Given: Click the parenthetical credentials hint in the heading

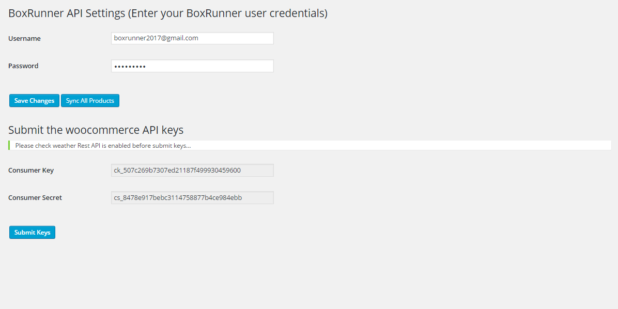Looking at the screenshot, I should (228, 13).
